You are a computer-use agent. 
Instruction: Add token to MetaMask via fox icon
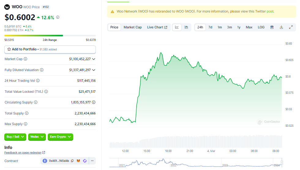(x=78, y=161)
